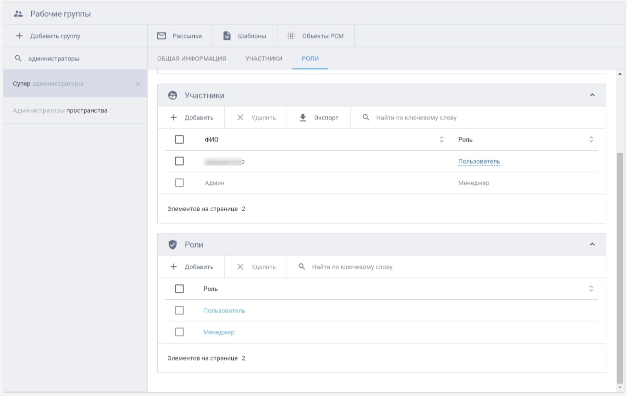Select all roles with the Роль header checkbox
627x396 pixels.
179,289
